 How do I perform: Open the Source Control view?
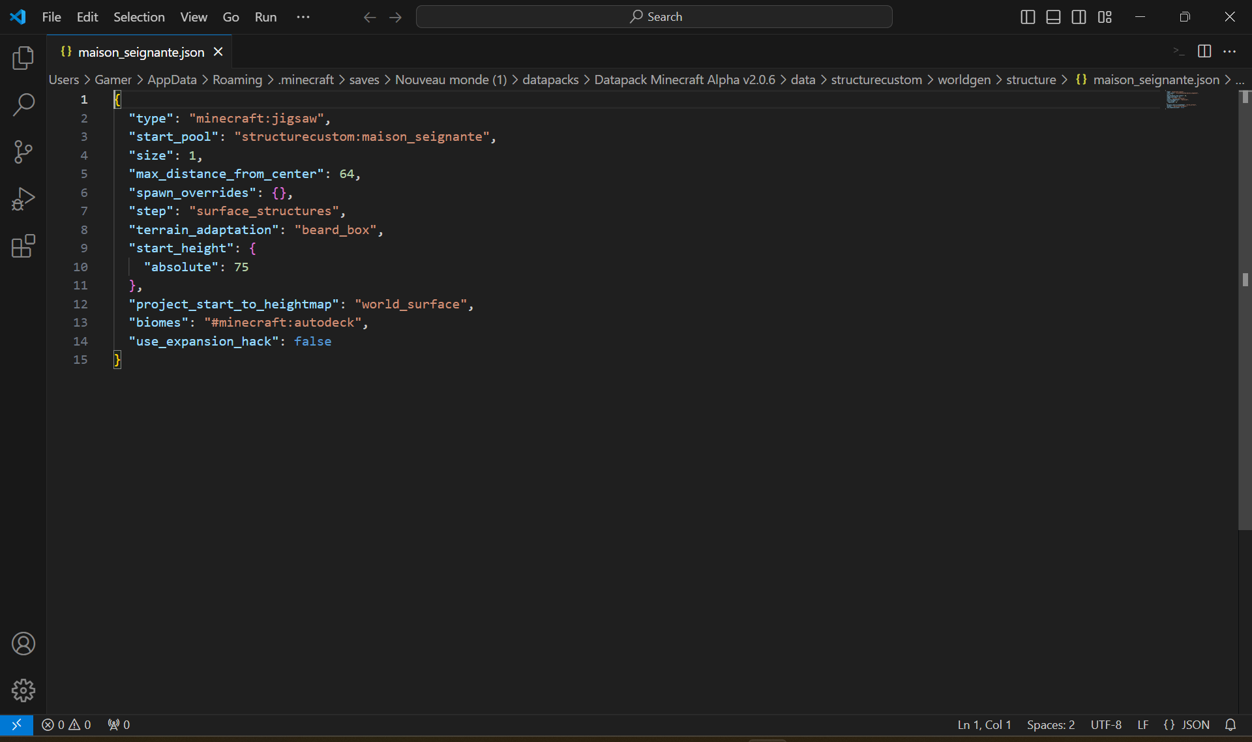[23, 152]
